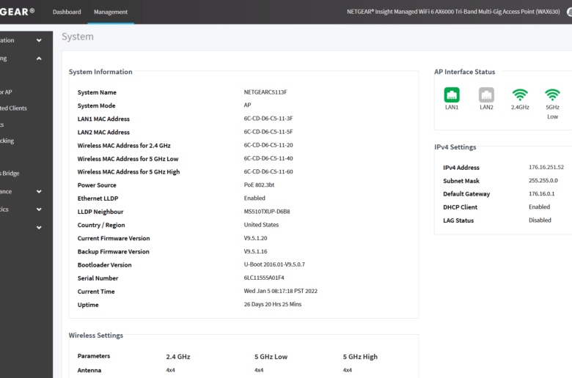The width and height of the screenshot is (572, 378).
Task: Open the Management tab
Action: (111, 12)
